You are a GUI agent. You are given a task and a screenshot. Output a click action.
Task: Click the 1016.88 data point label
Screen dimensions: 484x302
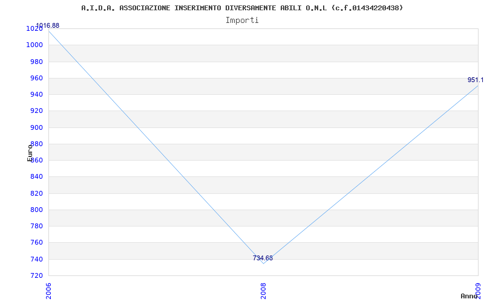(48, 25)
